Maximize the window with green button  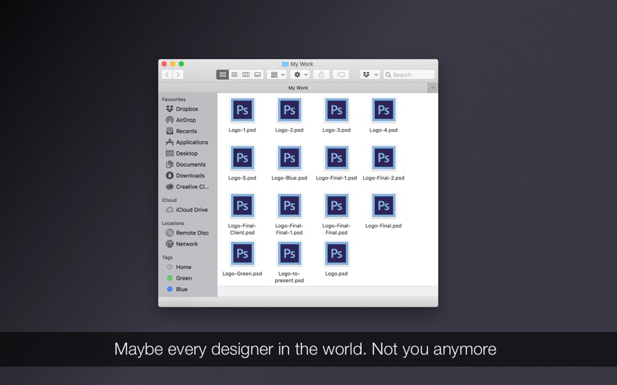point(181,64)
